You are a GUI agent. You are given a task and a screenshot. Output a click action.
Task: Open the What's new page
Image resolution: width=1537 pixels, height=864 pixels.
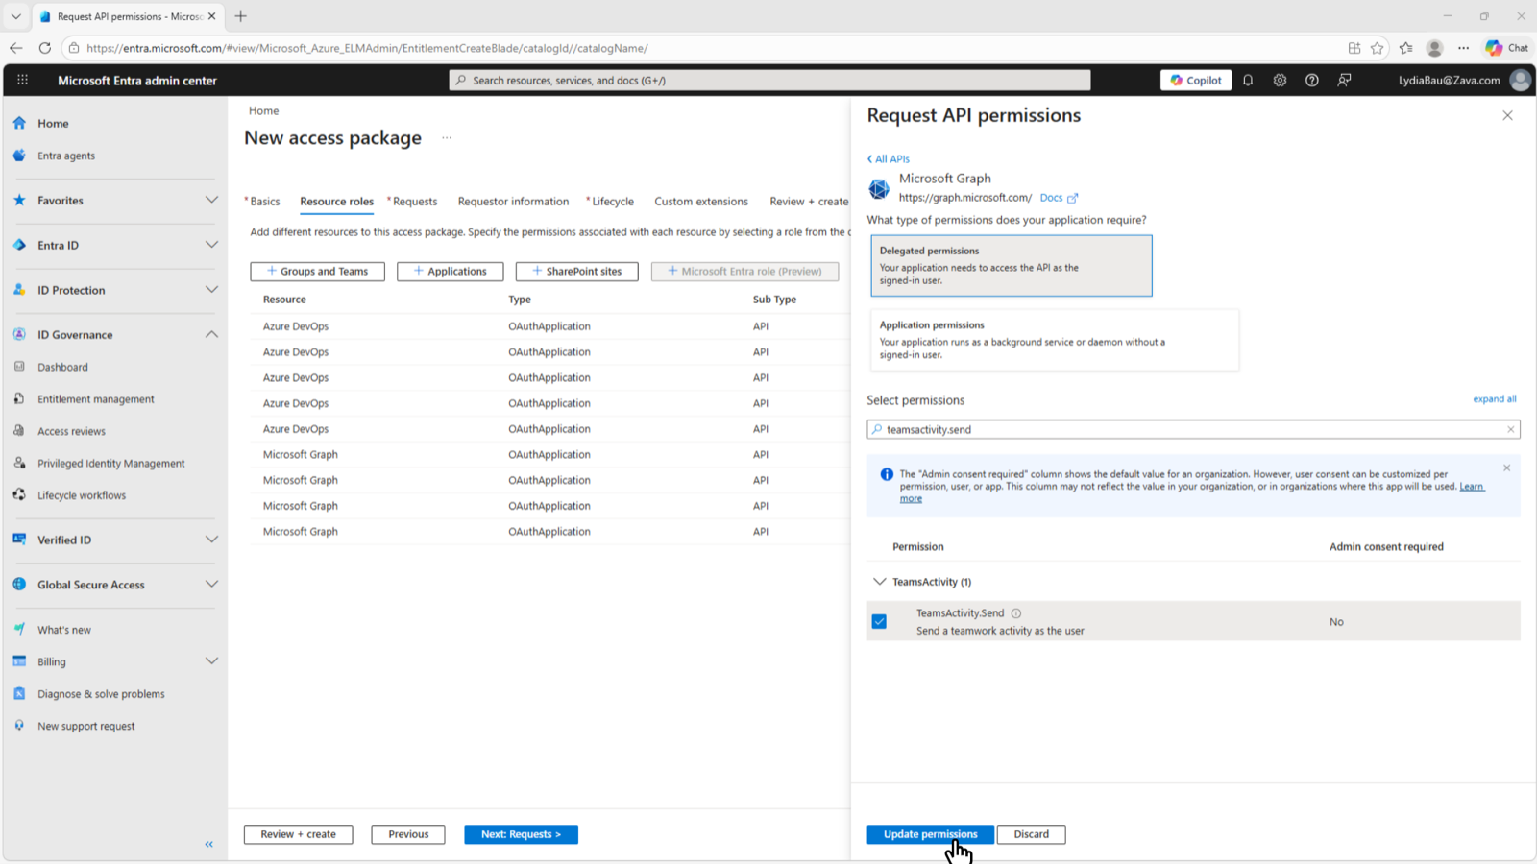(64, 630)
